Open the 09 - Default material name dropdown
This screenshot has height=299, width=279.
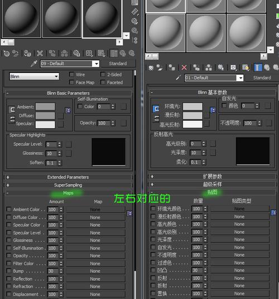pos(96,63)
